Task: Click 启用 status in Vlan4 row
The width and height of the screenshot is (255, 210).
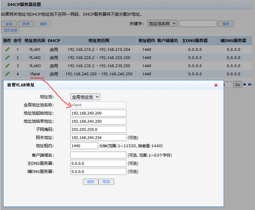Action: [x=54, y=74]
